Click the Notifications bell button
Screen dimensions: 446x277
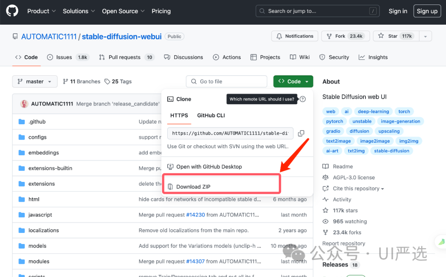pyautogui.click(x=295, y=36)
